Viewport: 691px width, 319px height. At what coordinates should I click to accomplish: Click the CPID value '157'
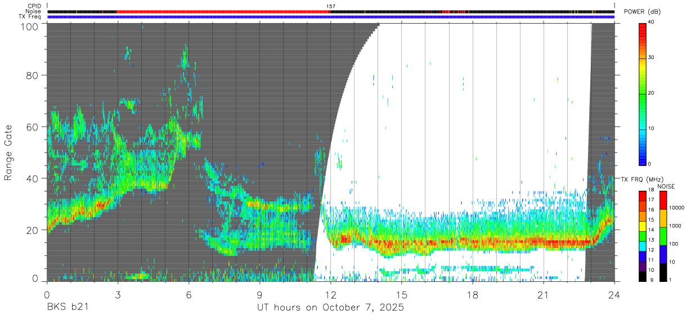click(331, 6)
